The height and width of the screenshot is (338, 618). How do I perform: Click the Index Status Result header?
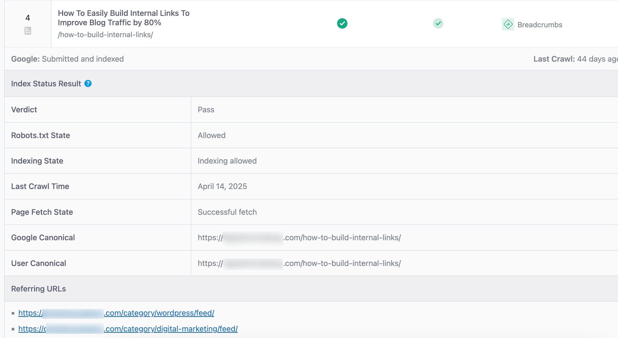click(46, 83)
